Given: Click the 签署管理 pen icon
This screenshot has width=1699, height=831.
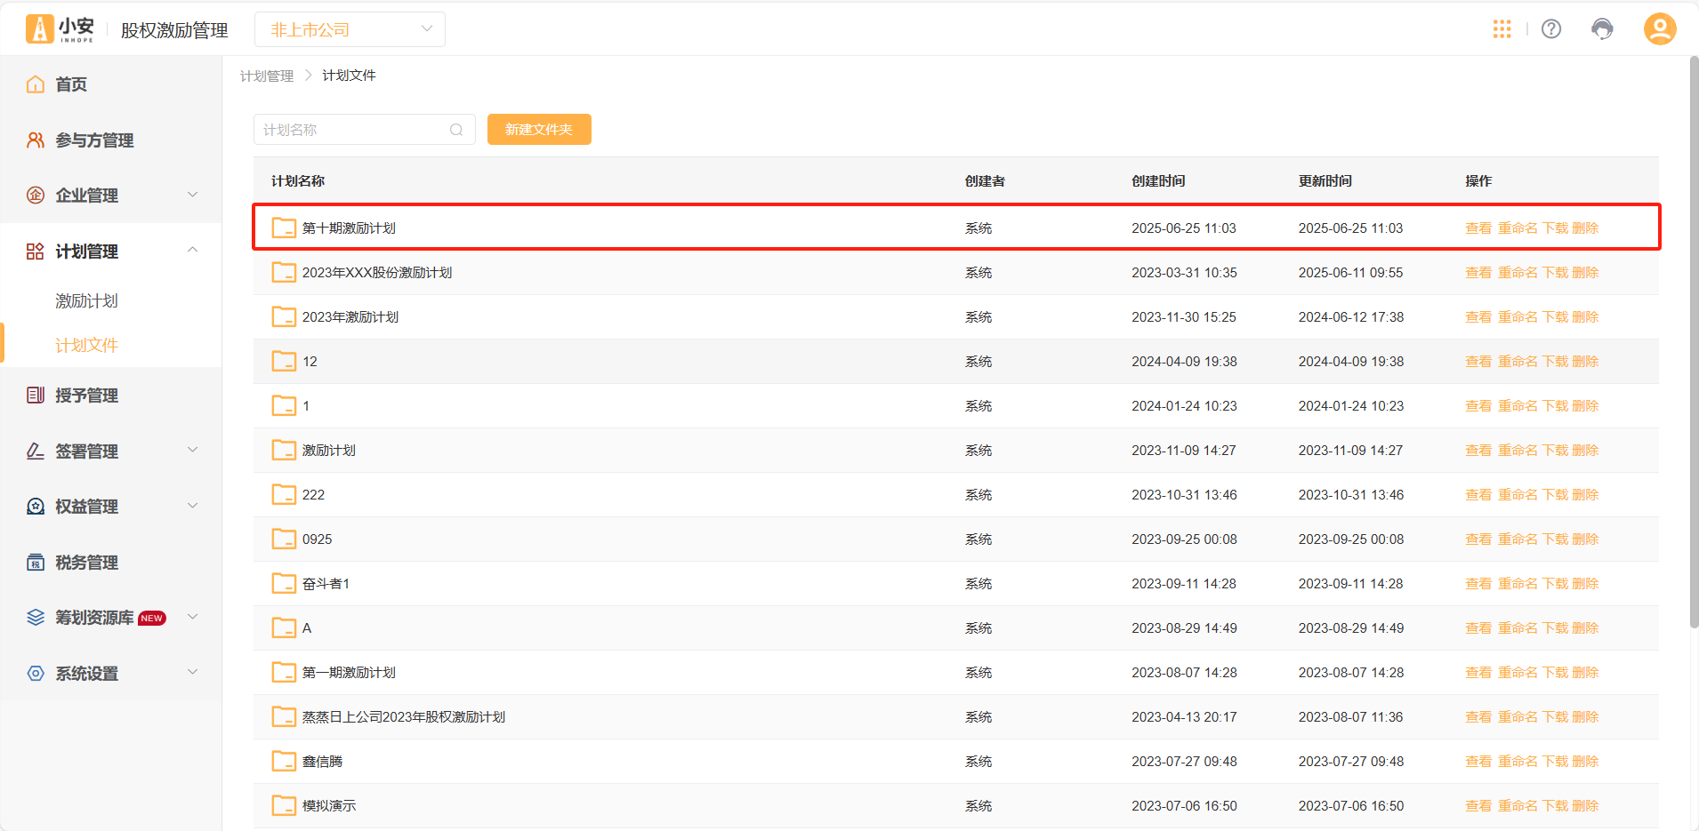Looking at the screenshot, I should click(x=36, y=451).
